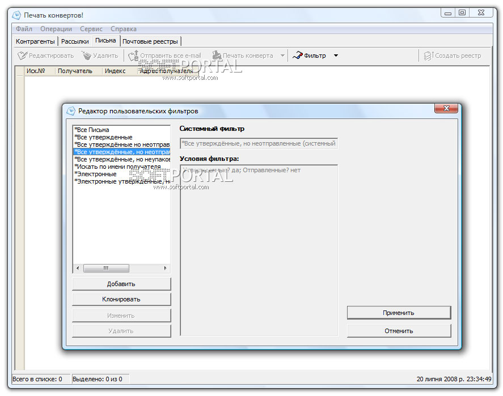Minimize the Печать конвертов main window
The height and width of the screenshot is (396, 503).
[448, 13]
